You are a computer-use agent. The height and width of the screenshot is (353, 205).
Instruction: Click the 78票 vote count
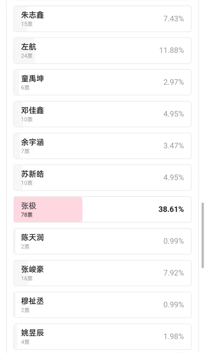click(27, 215)
